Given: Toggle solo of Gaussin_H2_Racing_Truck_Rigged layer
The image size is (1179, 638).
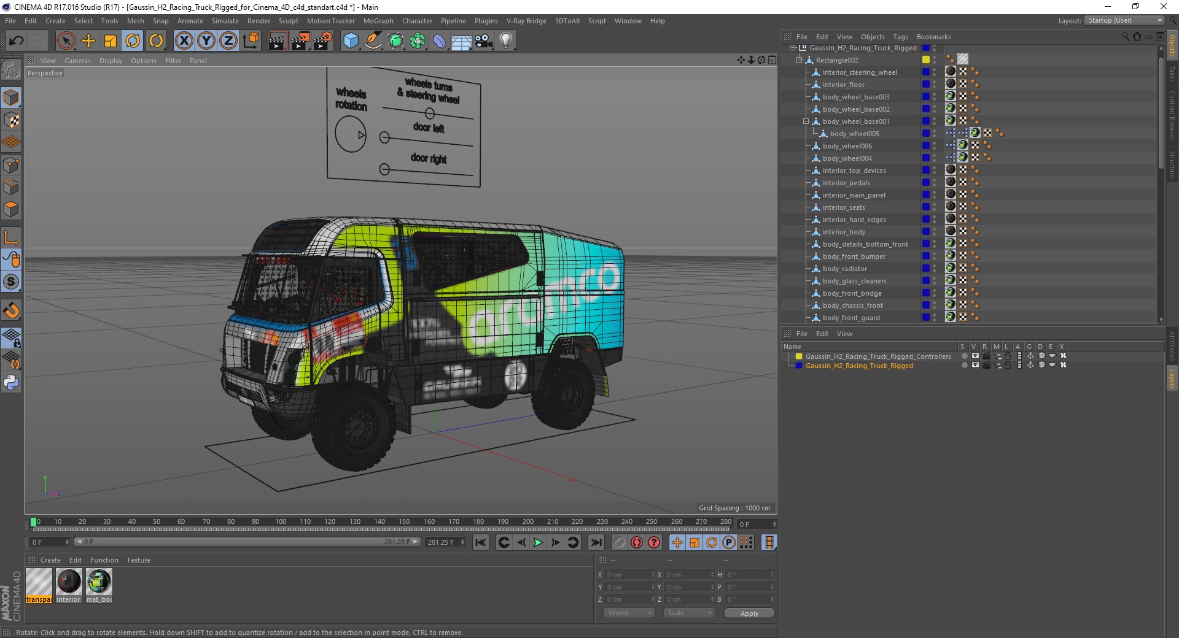Looking at the screenshot, I should [x=964, y=366].
